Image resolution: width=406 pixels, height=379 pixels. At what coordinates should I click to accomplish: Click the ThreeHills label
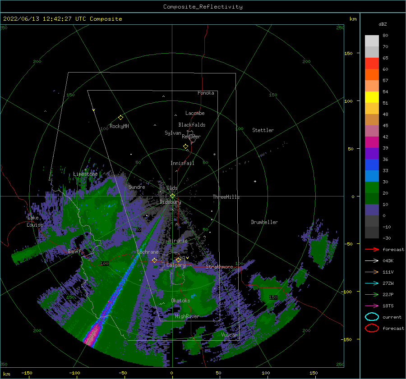coord(226,197)
